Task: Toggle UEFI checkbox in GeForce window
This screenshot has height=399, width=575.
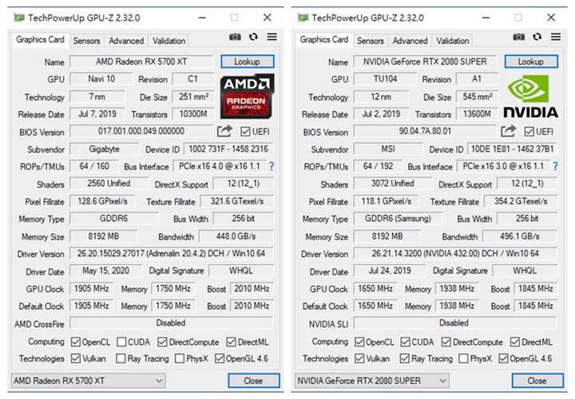Action: [529, 132]
